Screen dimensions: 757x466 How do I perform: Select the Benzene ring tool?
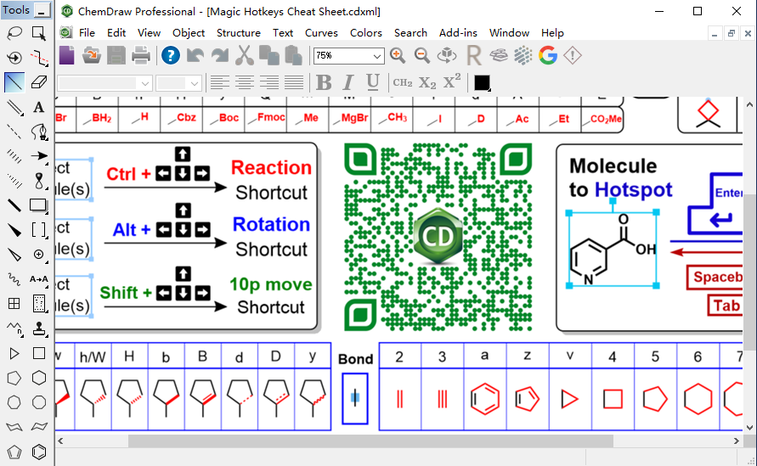pos(38,452)
